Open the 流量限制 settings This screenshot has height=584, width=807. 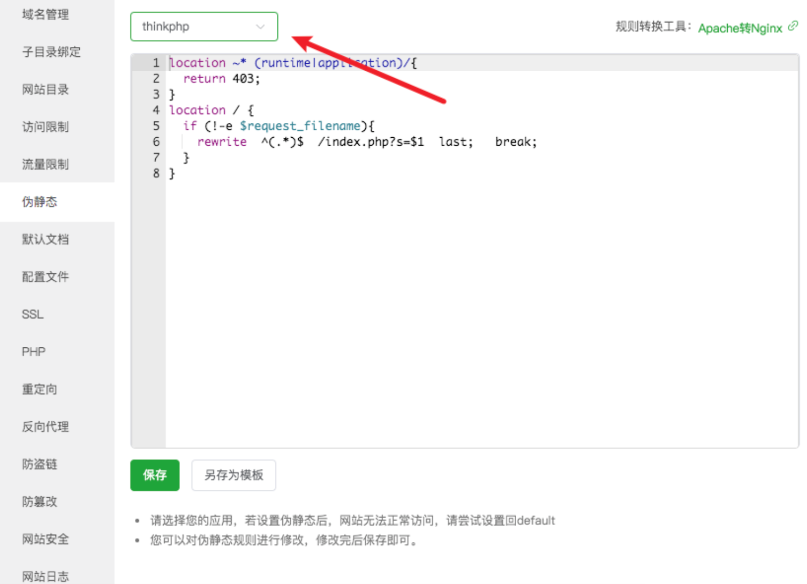click(45, 164)
